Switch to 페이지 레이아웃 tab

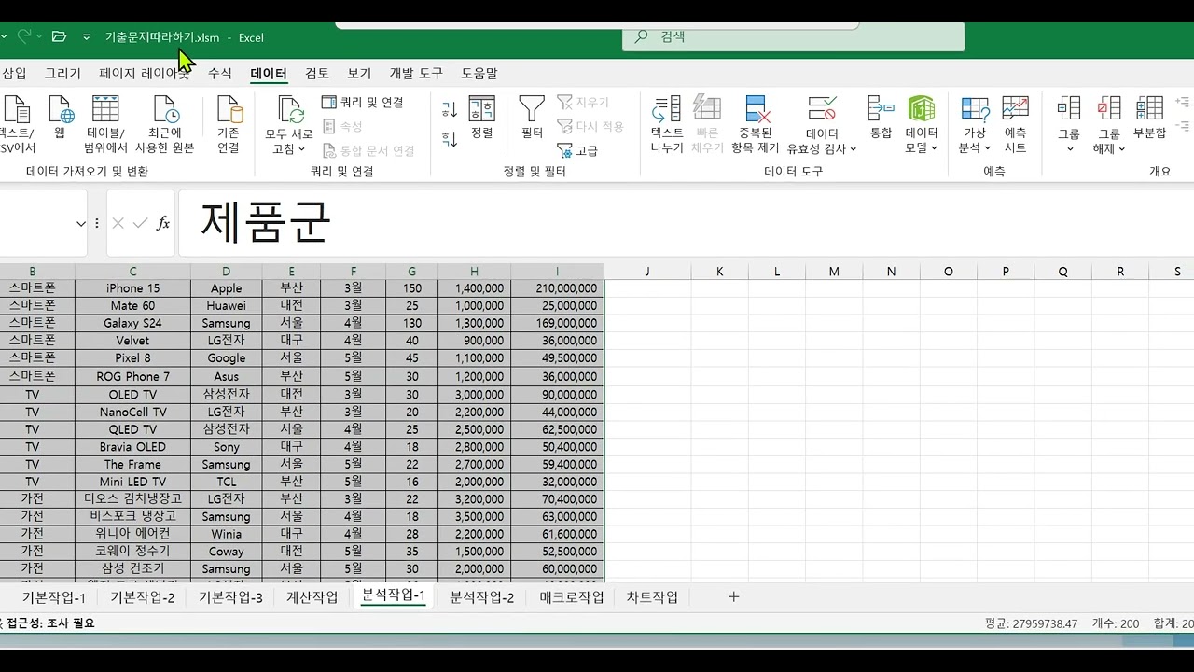(x=145, y=73)
